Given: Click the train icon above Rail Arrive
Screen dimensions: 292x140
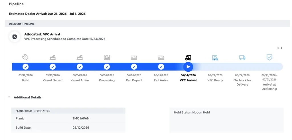Looking at the screenshot, I should [x=161, y=58].
